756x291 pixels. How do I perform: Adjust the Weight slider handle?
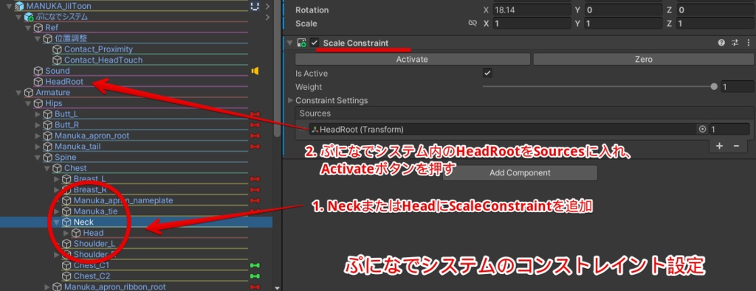[x=714, y=87]
